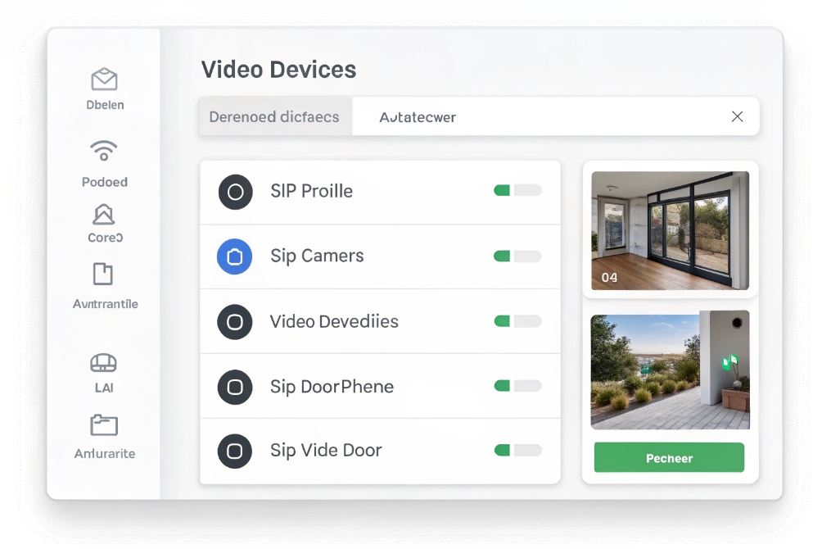Clear the Avtatecwer search with the X
Screen dimensions: 822x549
click(x=737, y=116)
